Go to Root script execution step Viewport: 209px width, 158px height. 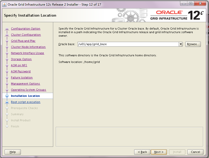click(x=25, y=102)
